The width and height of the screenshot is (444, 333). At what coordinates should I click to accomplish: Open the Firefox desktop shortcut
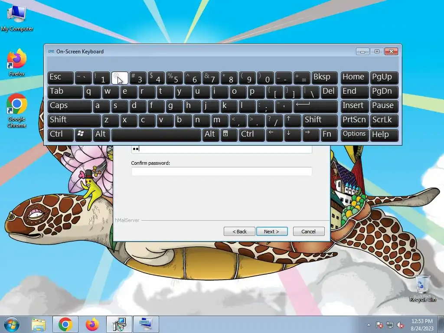(x=17, y=62)
